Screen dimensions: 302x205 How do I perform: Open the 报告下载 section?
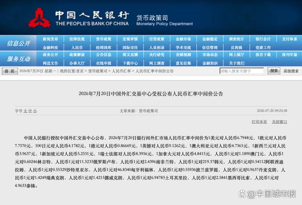pos(263,55)
